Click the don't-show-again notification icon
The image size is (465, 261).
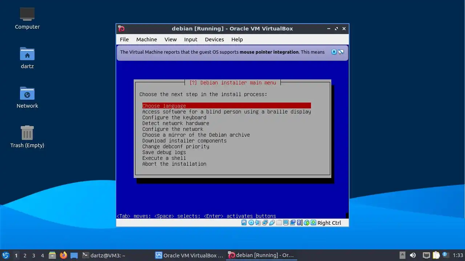coord(341,52)
